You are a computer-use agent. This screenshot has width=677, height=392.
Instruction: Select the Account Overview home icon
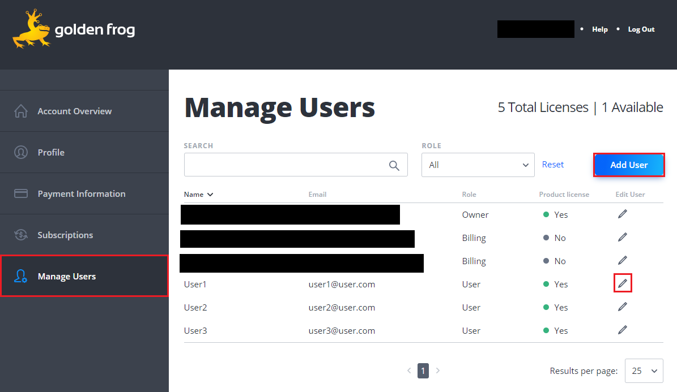pos(21,111)
